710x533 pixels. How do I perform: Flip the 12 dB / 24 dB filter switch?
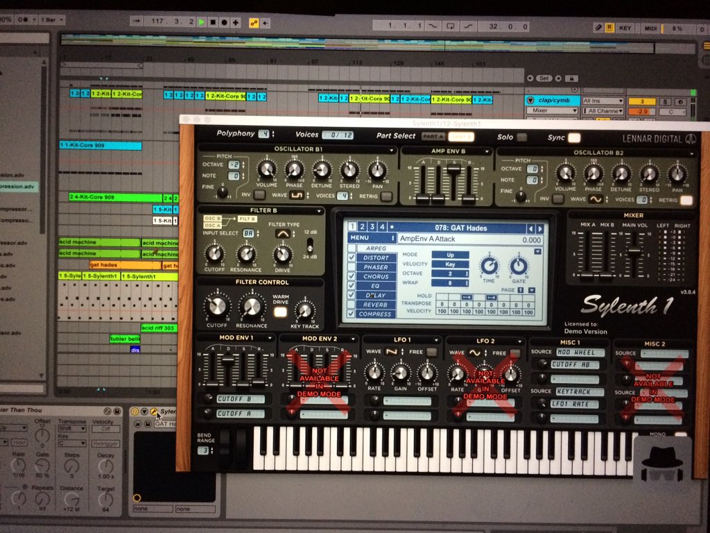310,245
